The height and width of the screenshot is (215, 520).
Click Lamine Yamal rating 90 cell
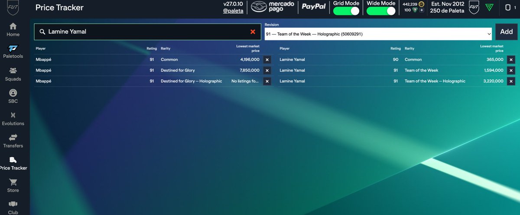point(395,60)
